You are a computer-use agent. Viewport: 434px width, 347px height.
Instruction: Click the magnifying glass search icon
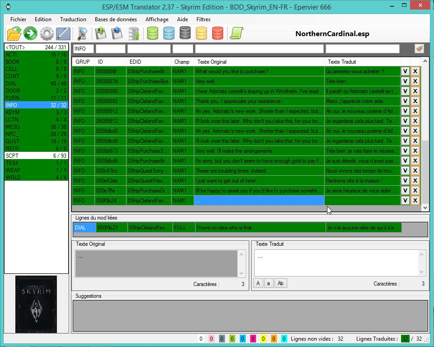tap(82, 33)
